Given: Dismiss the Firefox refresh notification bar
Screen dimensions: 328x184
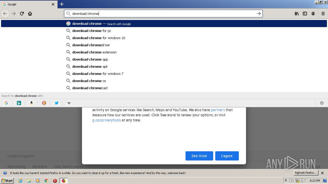Looking at the screenshot, I should (x=322, y=173).
